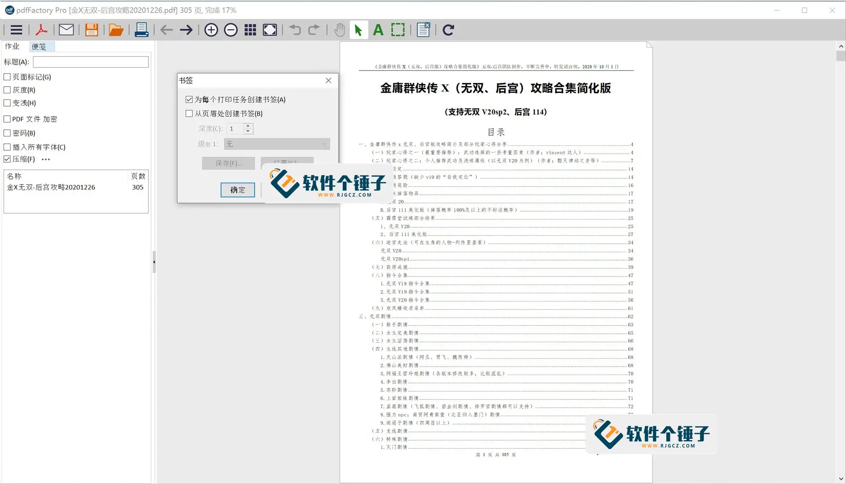Open compression options ellipsis
The width and height of the screenshot is (846, 484).
click(x=46, y=159)
